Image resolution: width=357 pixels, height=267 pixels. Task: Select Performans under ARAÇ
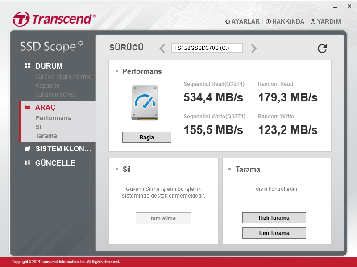point(53,118)
